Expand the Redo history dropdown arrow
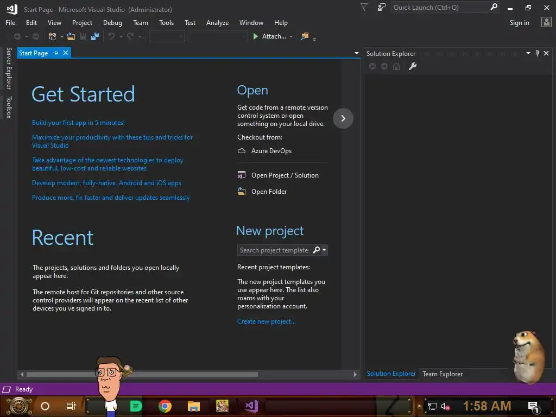The width and height of the screenshot is (556, 417). 140,36
